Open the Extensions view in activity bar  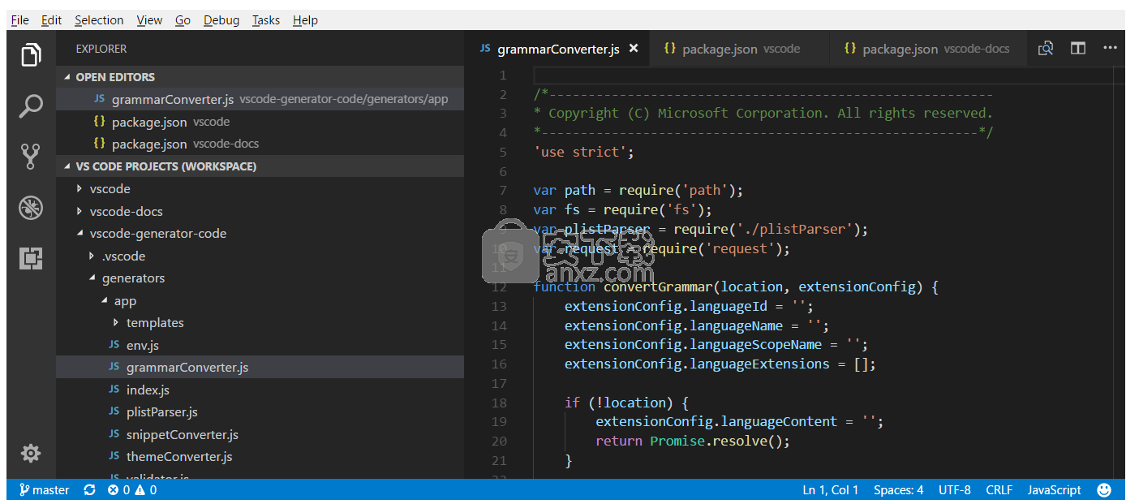pyautogui.click(x=31, y=258)
